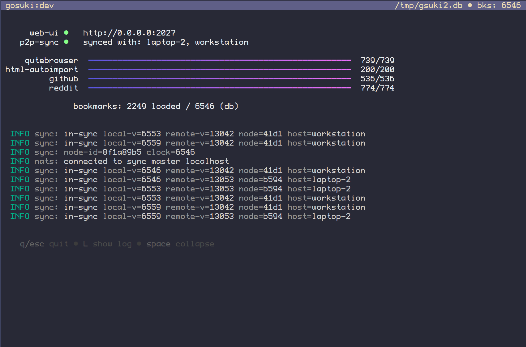The height and width of the screenshot is (347, 526).
Task: Click the status dot next to /tmp/gsuki2.db
Action: (470, 5)
